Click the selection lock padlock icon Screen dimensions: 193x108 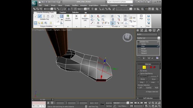tap(48, 103)
